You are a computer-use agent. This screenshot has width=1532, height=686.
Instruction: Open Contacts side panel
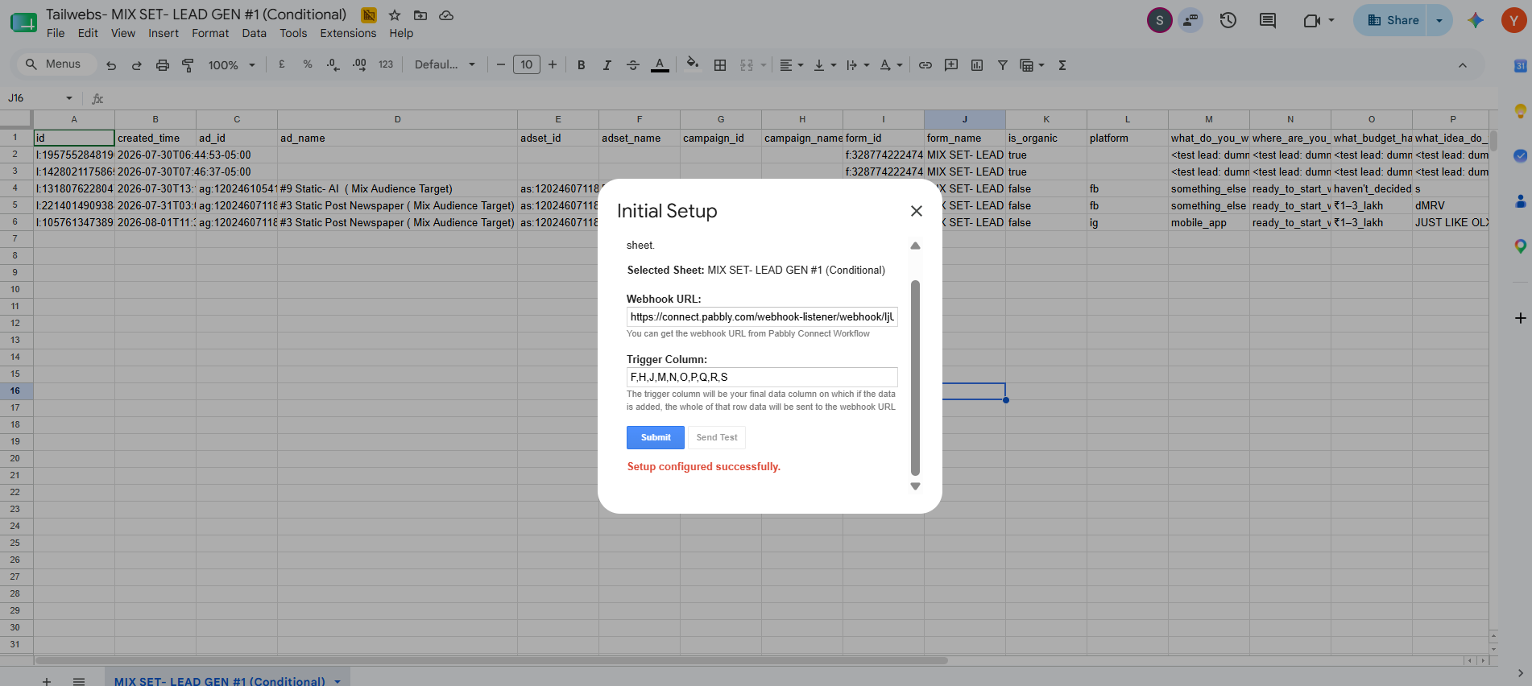(1520, 201)
